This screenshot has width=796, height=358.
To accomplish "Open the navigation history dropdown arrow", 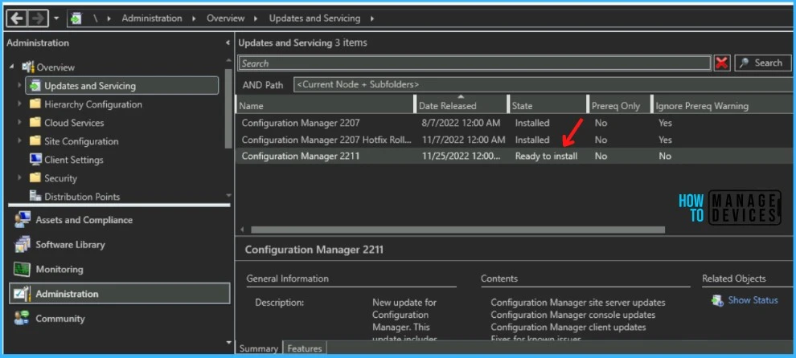I will pyautogui.click(x=56, y=18).
